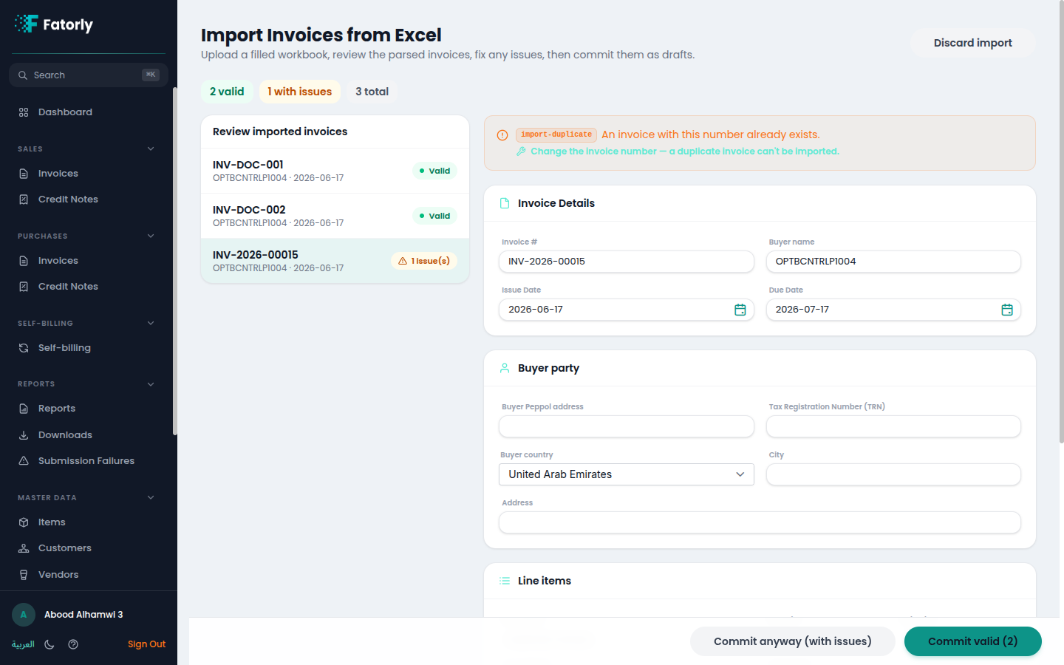The width and height of the screenshot is (1064, 665).
Task: Collapse the SALES section chevron
Action: tap(151, 149)
